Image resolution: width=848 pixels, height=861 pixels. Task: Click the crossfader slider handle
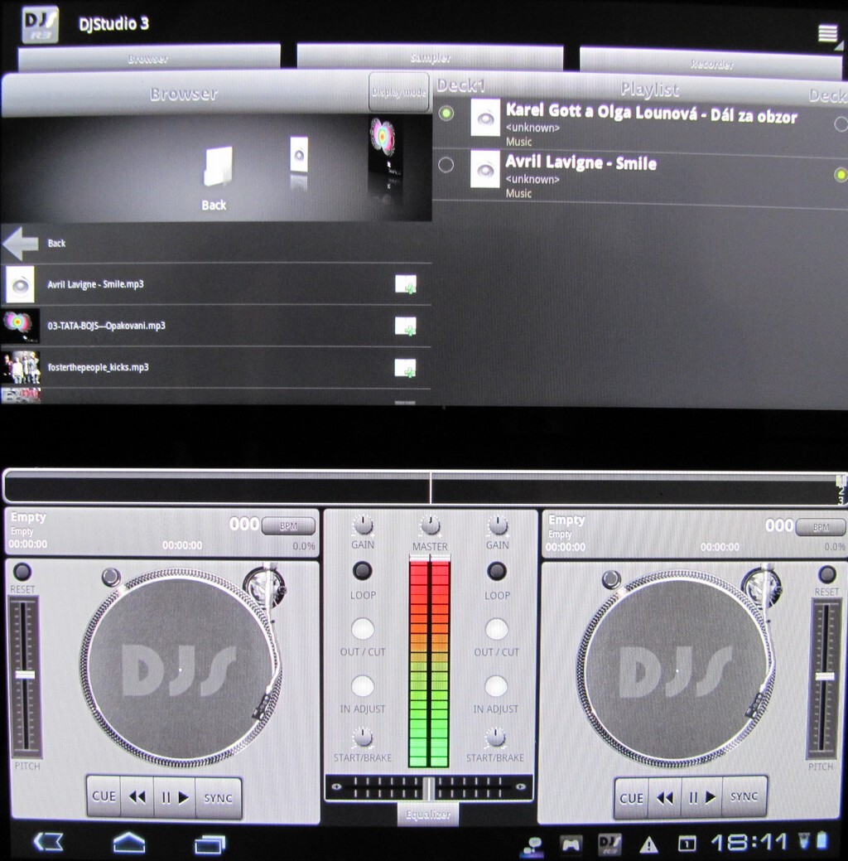[x=429, y=788]
